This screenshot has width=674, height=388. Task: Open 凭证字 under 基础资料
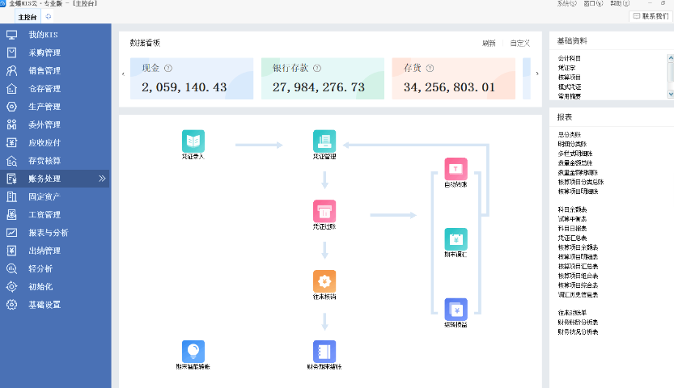tap(566, 68)
